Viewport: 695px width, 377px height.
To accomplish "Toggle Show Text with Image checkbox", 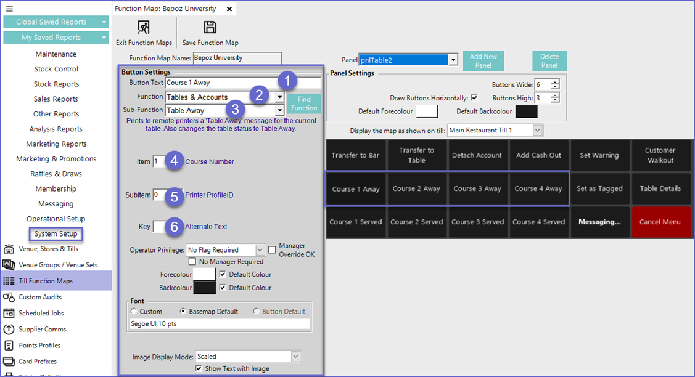I will click(x=199, y=368).
